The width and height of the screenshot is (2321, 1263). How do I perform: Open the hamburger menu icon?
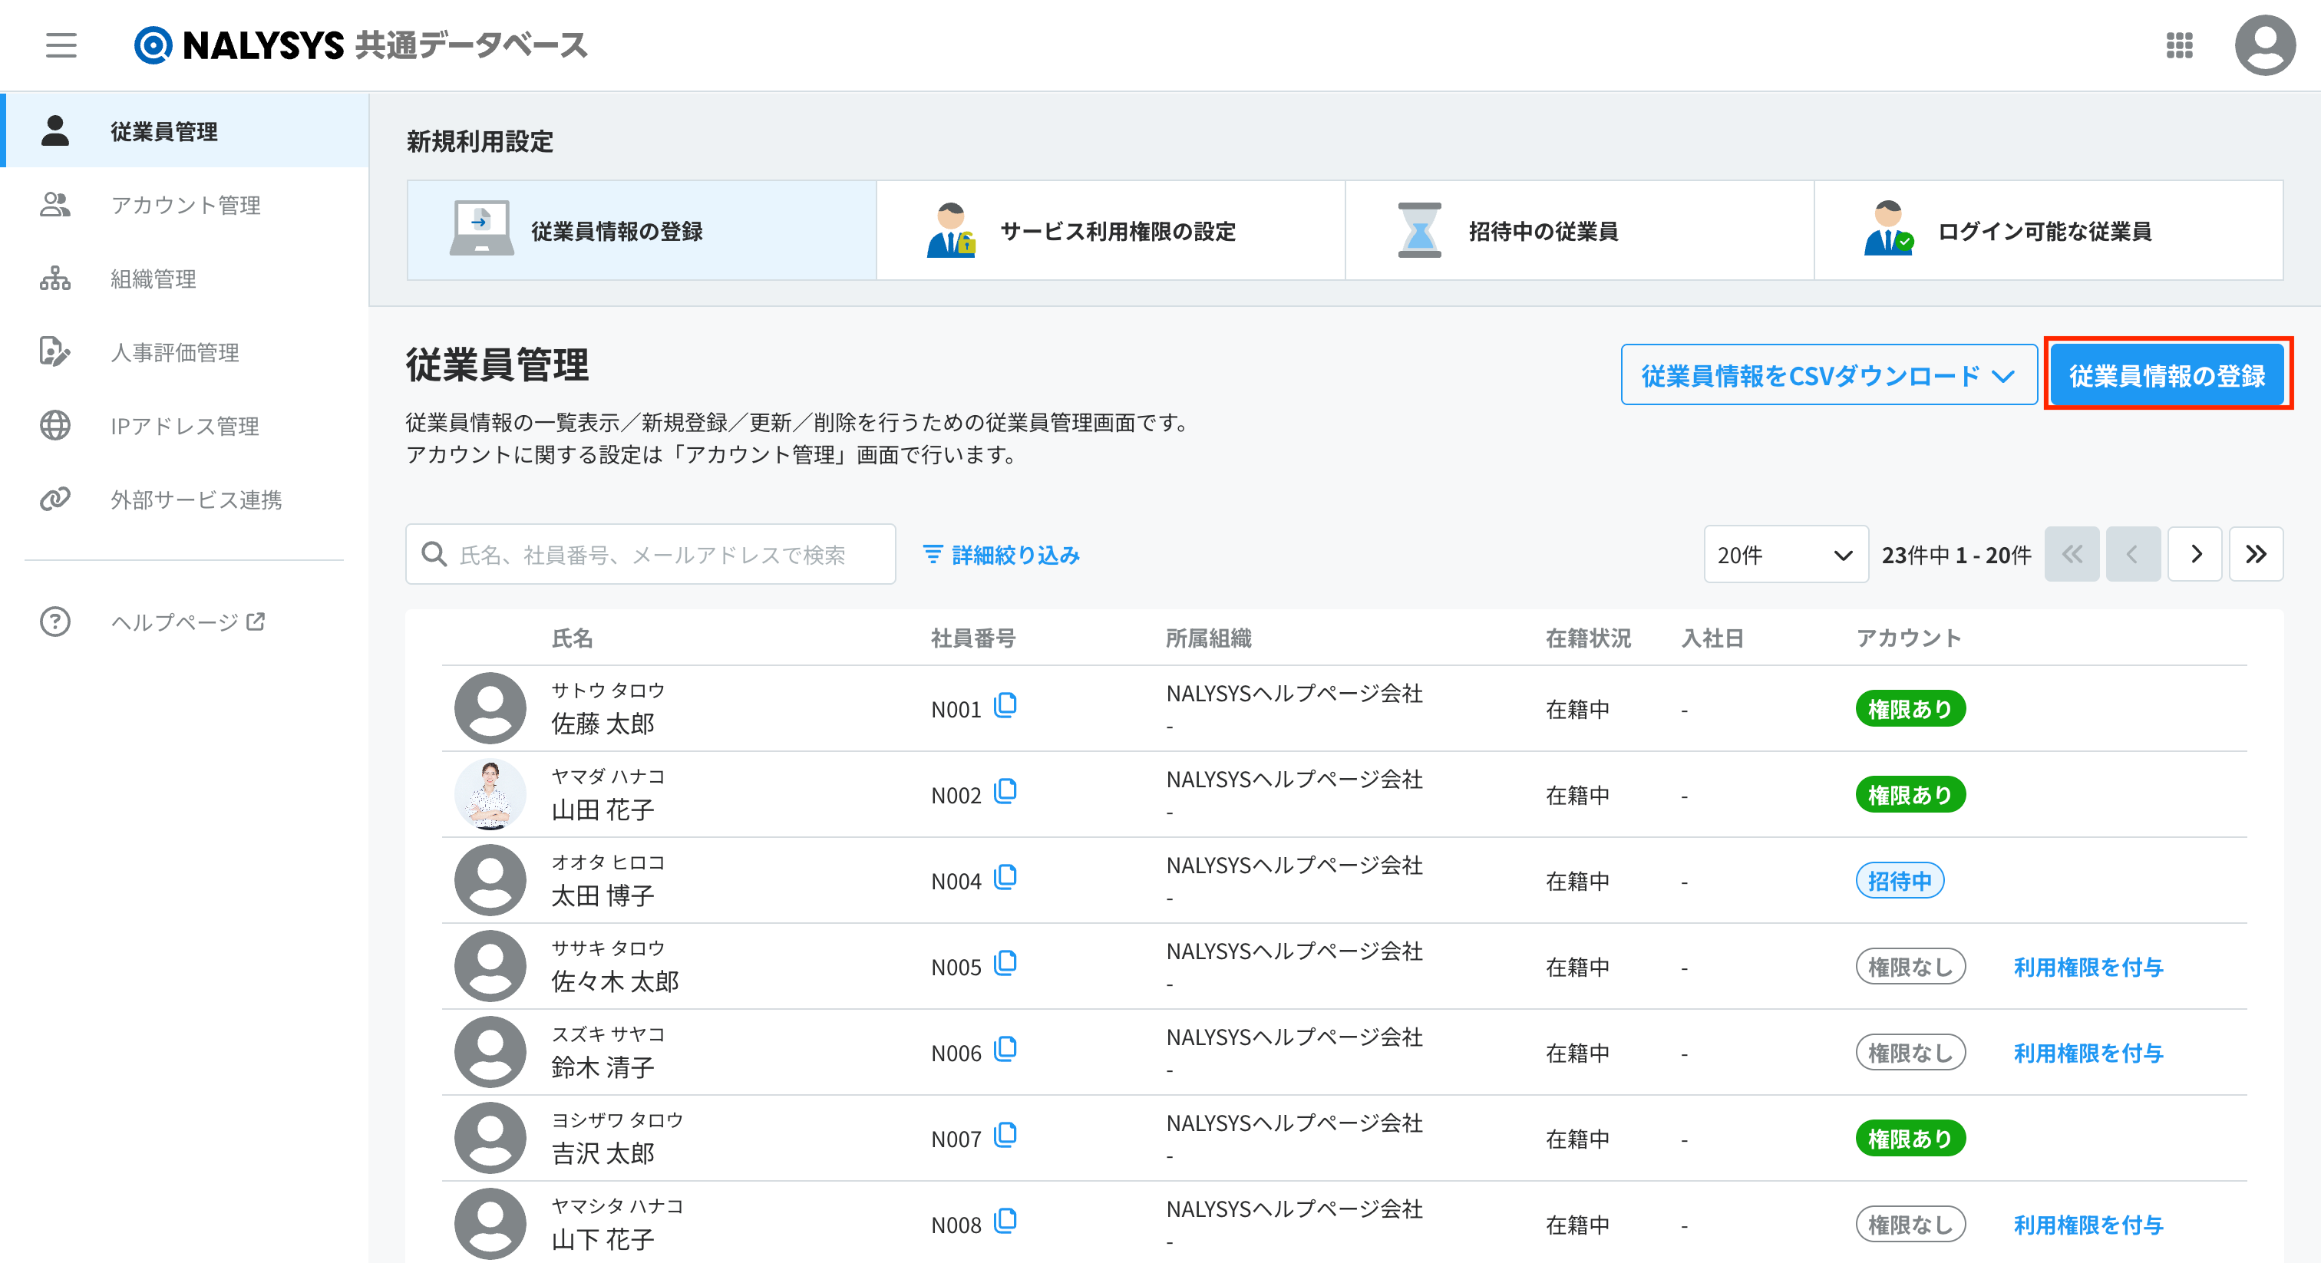pos(61,45)
